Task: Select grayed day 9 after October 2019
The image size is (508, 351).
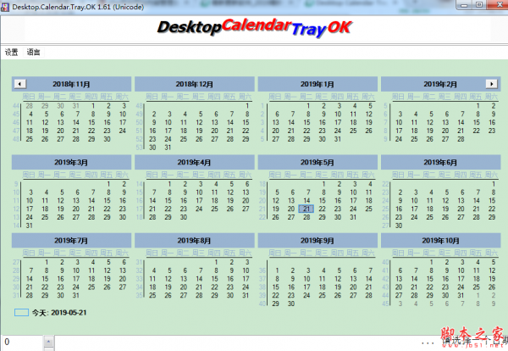Action: (x=494, y=304)
